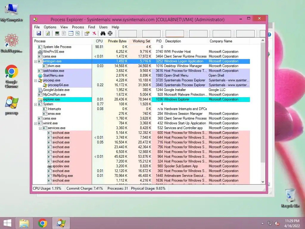Sort by Company Name column header
Screen dimensions: 305x229
[229, 41]
